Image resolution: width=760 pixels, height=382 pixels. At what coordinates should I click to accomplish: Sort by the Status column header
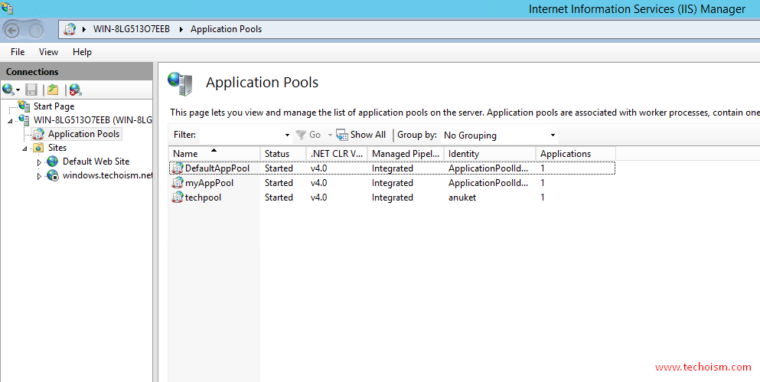click(283, 154)
